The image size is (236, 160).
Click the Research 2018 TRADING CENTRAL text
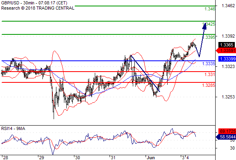(x=38, y=8)
